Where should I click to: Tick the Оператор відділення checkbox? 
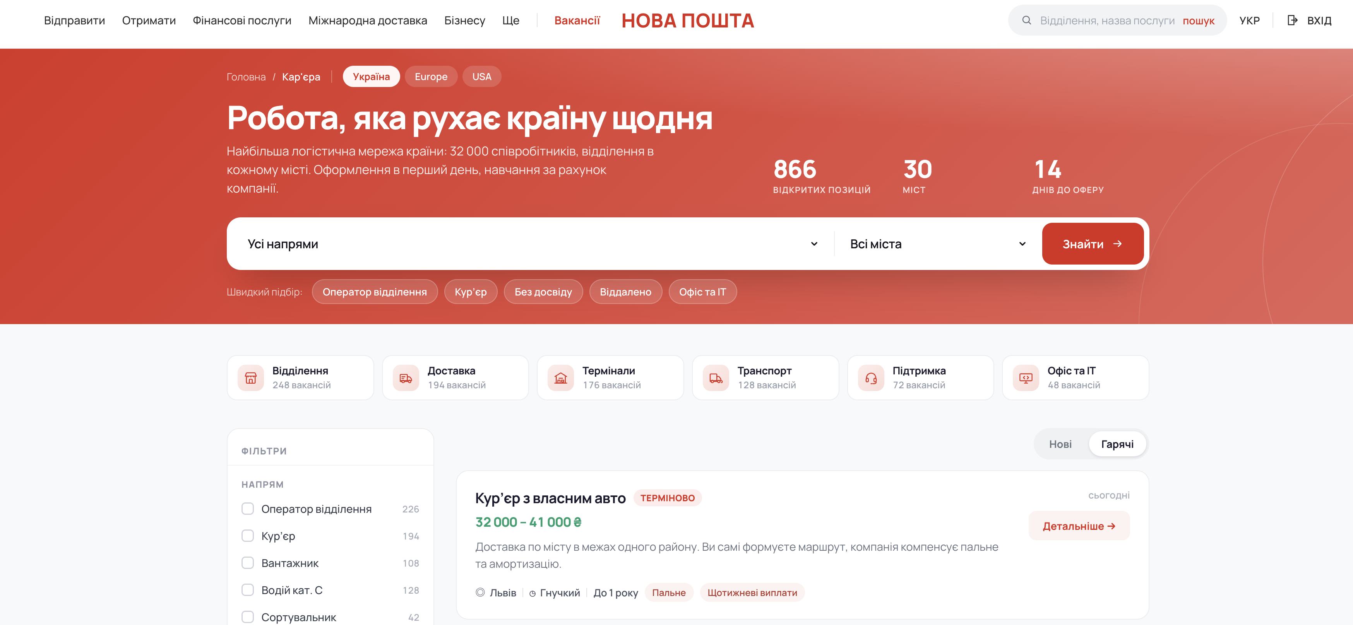coord(247,509)
